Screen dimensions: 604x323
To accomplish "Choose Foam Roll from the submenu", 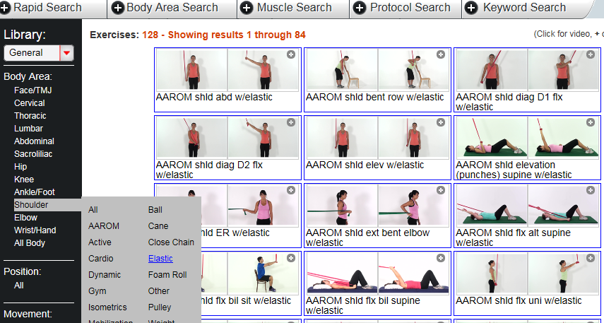I will point(167,275).
